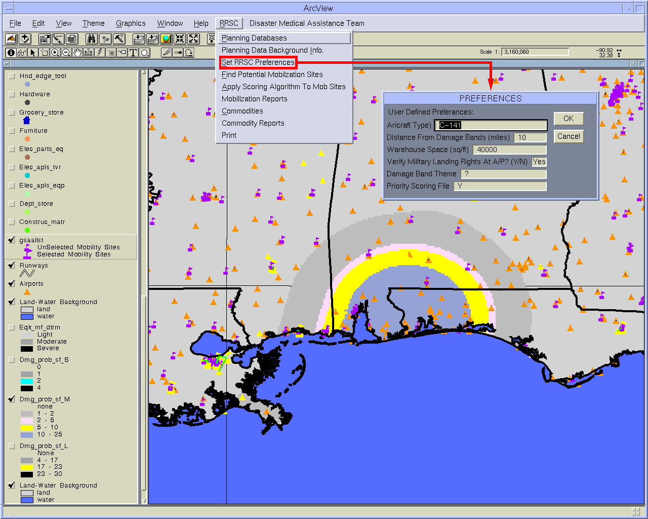Click the Warehouse Space input field

pyautogui.click(x=509, y=150)
